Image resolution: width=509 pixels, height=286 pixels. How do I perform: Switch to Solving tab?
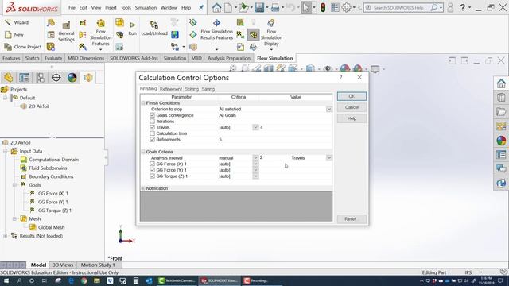(192, 89)
